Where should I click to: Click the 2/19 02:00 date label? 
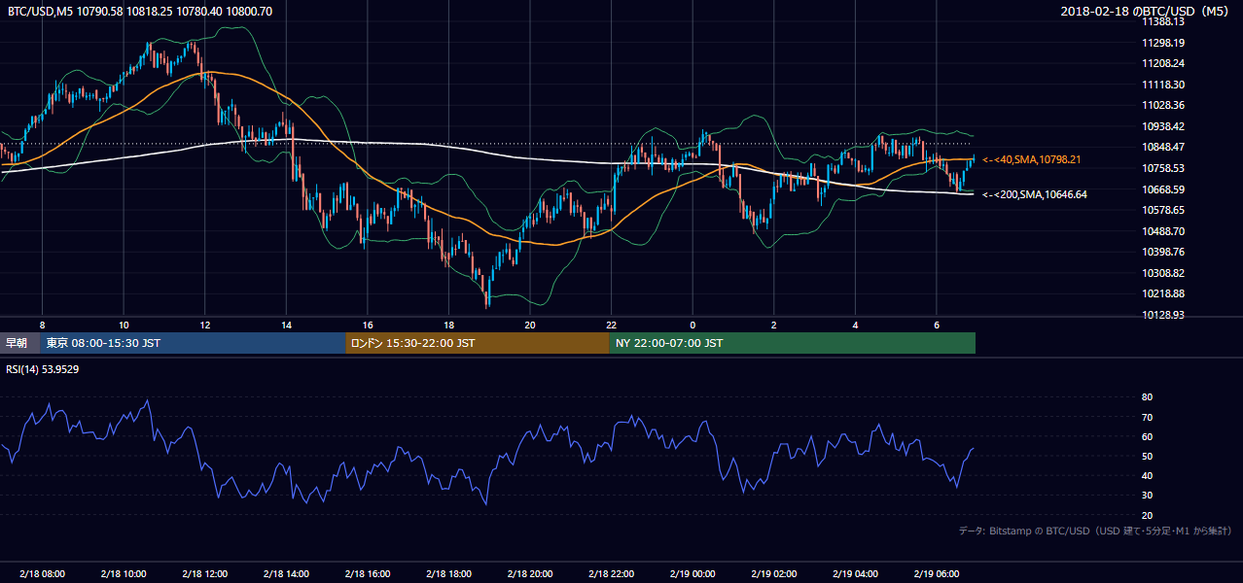click(773, 574)
